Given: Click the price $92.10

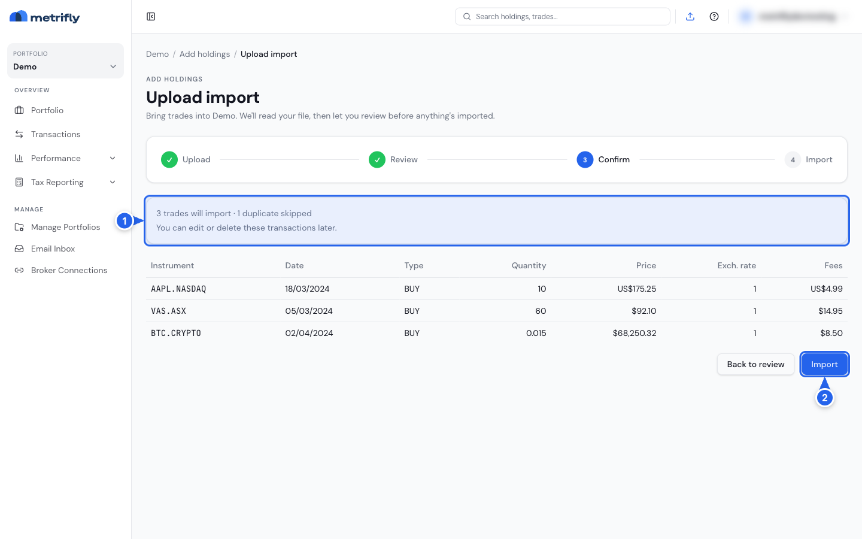Looking at the screenshot, I should click(644, 311).
